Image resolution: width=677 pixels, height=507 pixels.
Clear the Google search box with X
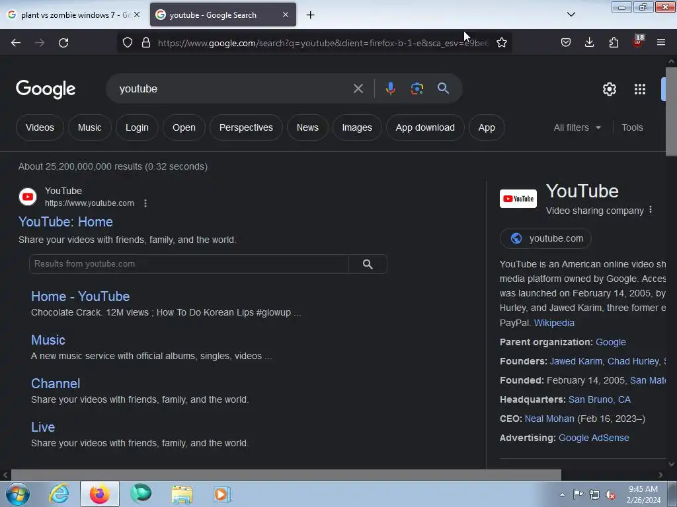(358, 88)
